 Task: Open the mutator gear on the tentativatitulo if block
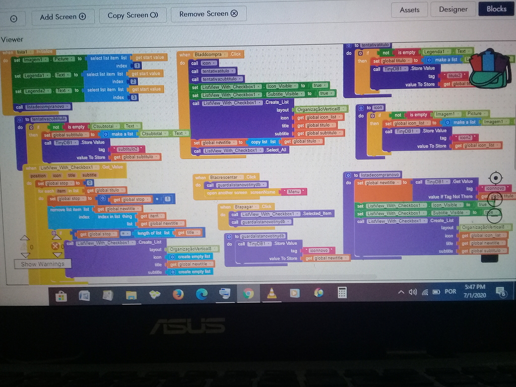[360, 52]
